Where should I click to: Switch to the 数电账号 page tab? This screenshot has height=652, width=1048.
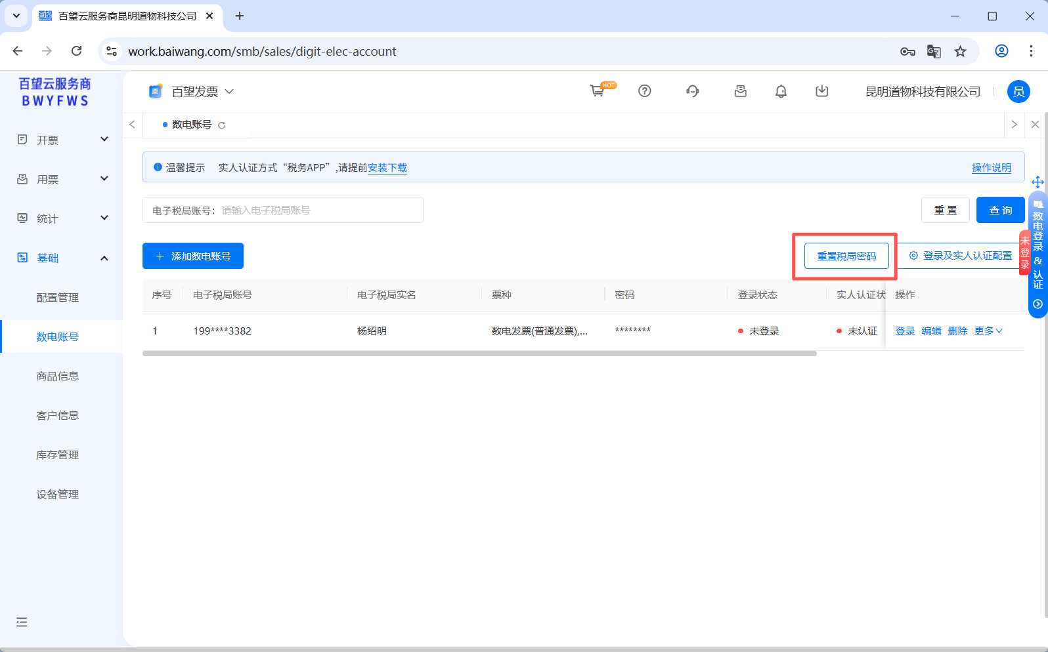(x=191, y=125)
